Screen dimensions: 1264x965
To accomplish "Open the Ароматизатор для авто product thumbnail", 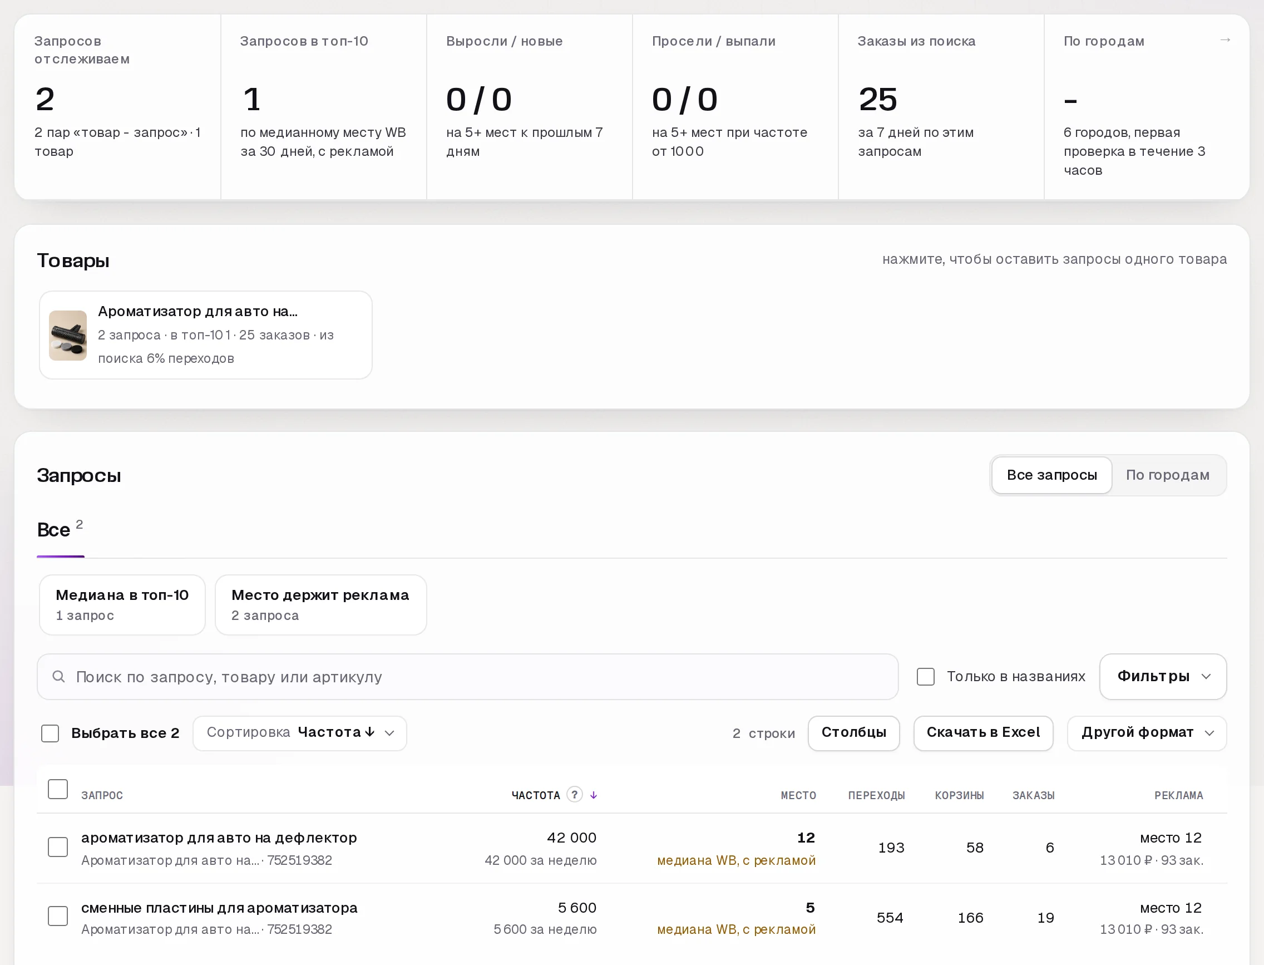I will (68, 336).
